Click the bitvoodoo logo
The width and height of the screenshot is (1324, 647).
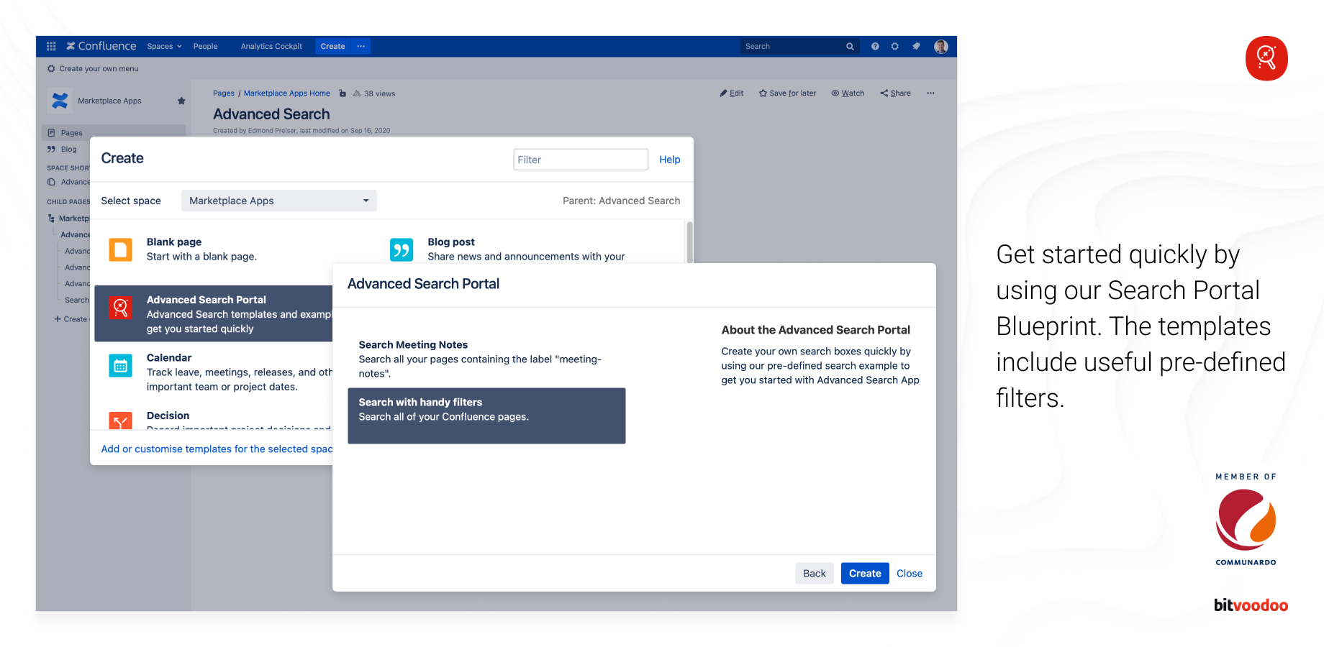pyautogui.click(x=1251, y=605)
